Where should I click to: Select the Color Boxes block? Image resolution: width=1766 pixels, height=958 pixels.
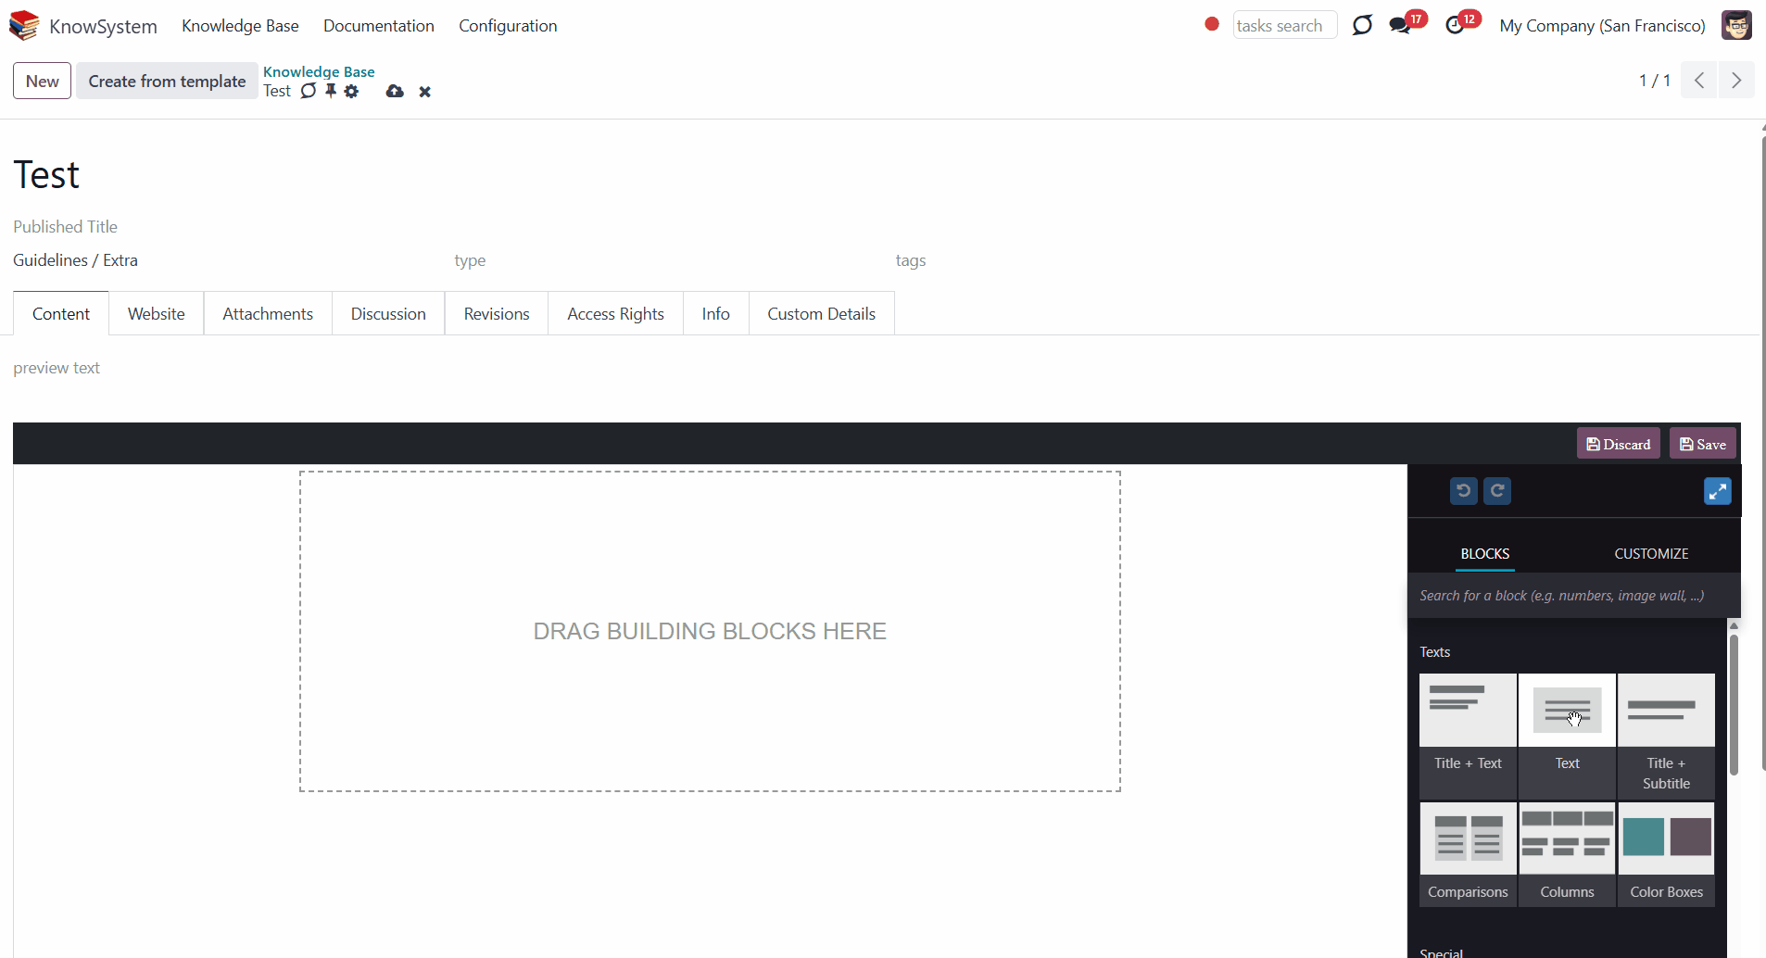1666,854
